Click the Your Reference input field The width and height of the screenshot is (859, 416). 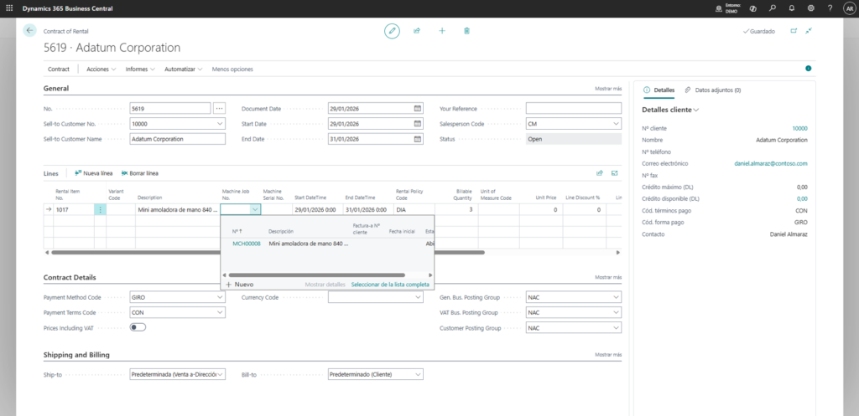[573, 108]
